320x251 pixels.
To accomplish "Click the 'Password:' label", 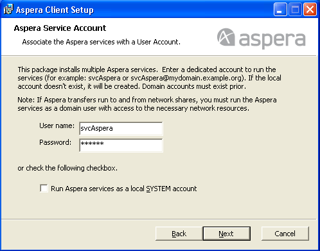I will [x=55, y=142].
